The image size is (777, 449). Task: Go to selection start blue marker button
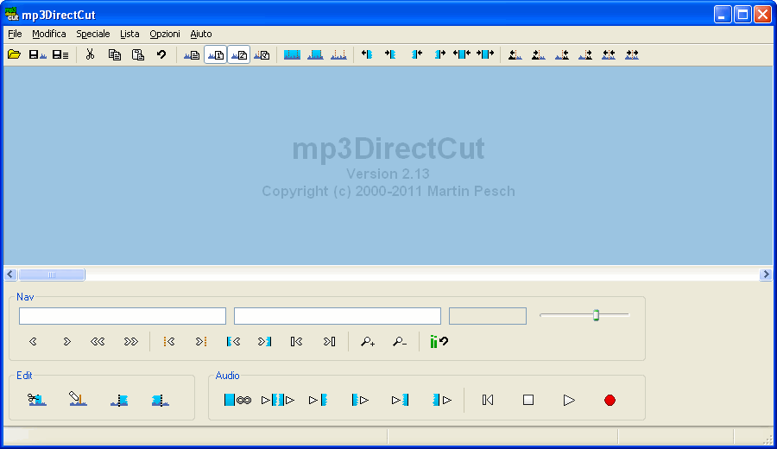coord(233,341)
